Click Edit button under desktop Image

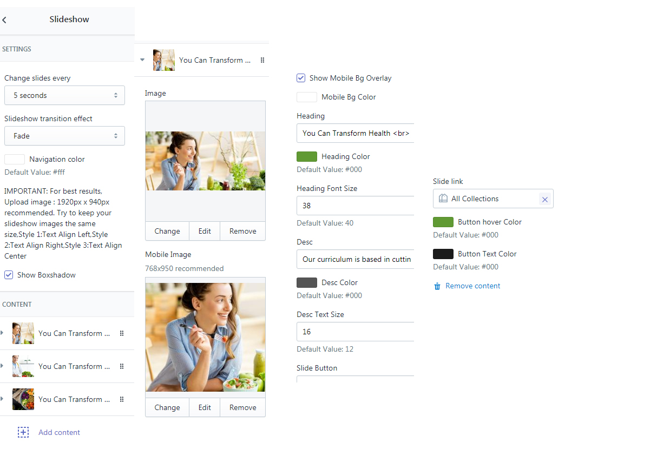[x=205, y=231]
